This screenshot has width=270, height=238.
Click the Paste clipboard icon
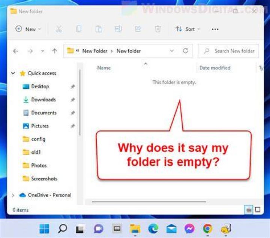coord(99,29)
